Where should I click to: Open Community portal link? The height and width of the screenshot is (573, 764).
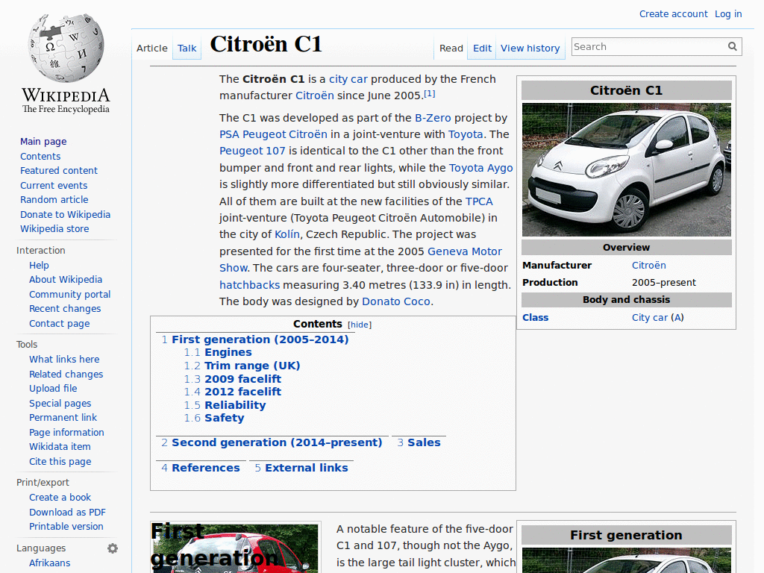tap(69, 294)
